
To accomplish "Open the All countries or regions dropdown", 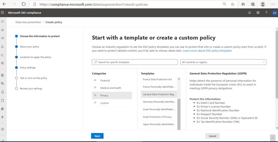I will 223,62.
